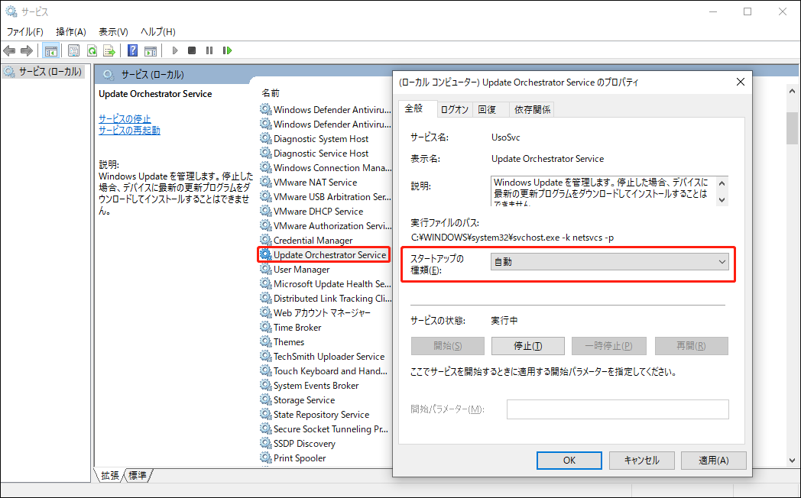Open the スタートアップの種類 dropdown
The width and height of the screenshot is (801, 498).
(609, 262)
